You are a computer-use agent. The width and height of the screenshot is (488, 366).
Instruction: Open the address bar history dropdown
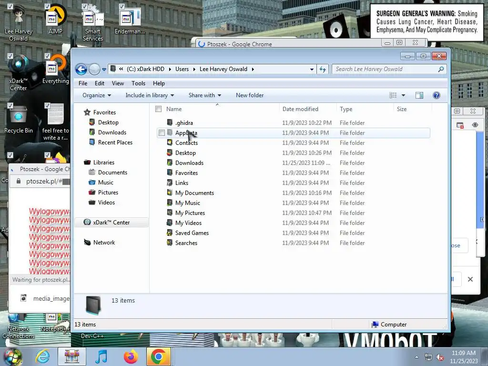pos(312,70)
